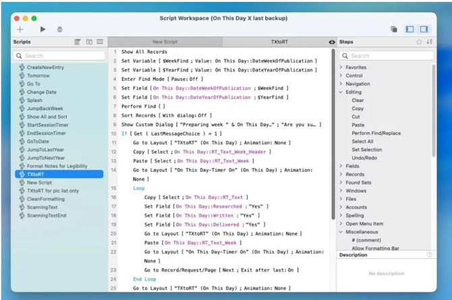The height and width of the screenshot is (300, 452).
Task: Switch to the TXtoRT tab
Action: coord(280,42)
